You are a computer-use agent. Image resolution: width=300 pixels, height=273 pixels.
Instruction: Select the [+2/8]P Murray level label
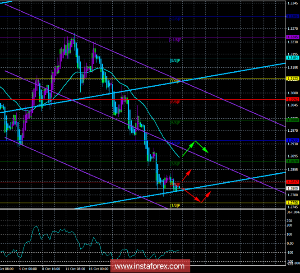tap(175, 19)
